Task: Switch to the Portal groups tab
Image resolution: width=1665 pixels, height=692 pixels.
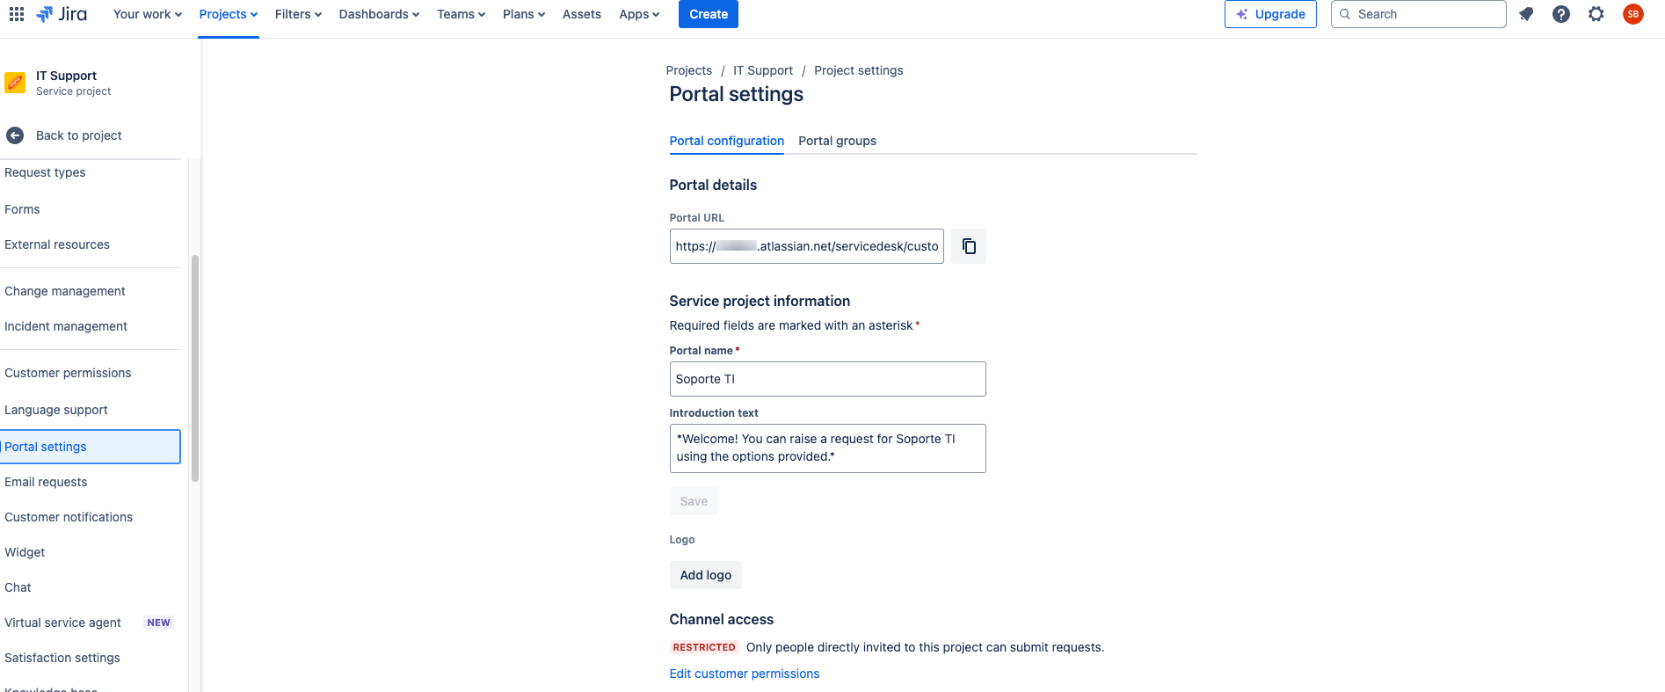Action: coord(837,141)
